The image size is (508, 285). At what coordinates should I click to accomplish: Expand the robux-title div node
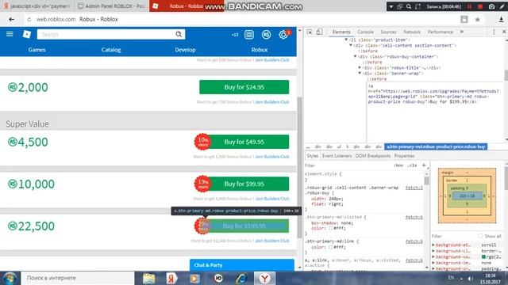360,68
